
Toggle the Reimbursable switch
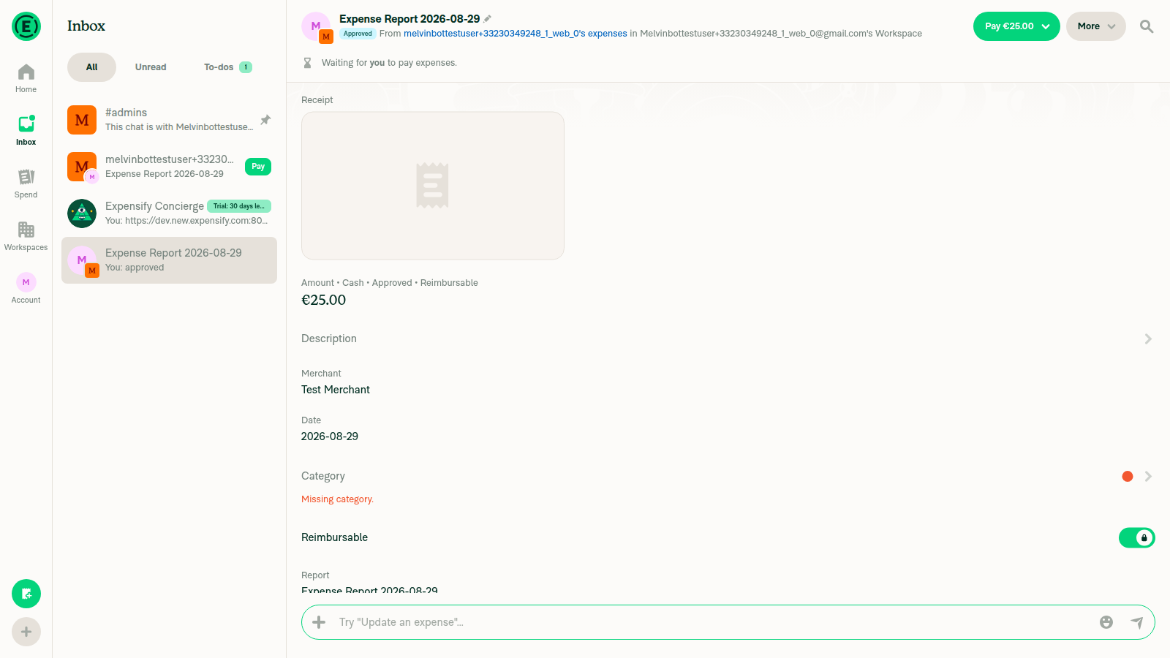click(1137, 538)
